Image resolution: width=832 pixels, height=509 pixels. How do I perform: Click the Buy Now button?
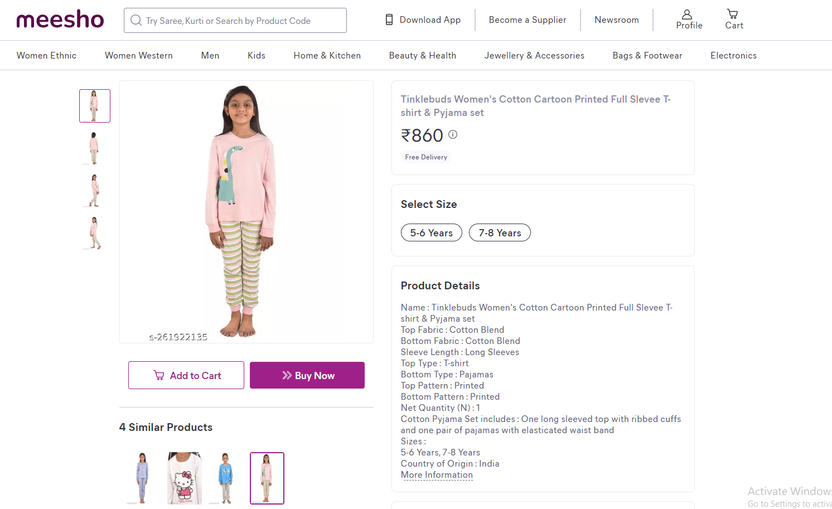pos(307,376)
